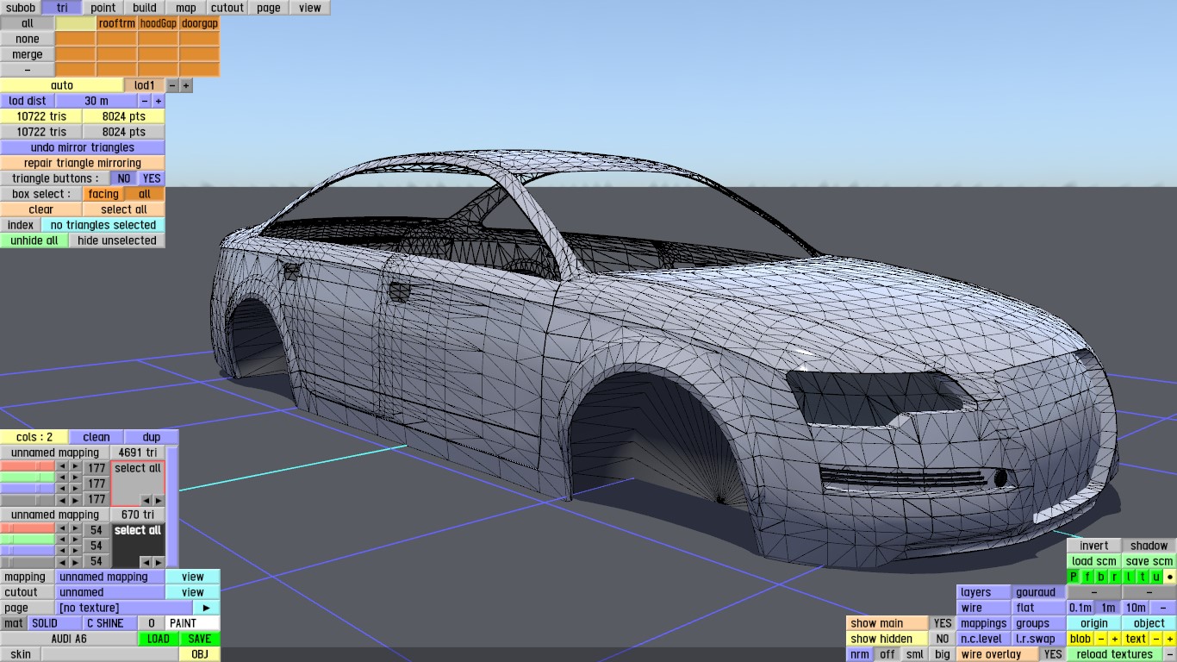Open the map mode tab
Viewport: 1177px width, 662px height.
(x=186, y=8)
